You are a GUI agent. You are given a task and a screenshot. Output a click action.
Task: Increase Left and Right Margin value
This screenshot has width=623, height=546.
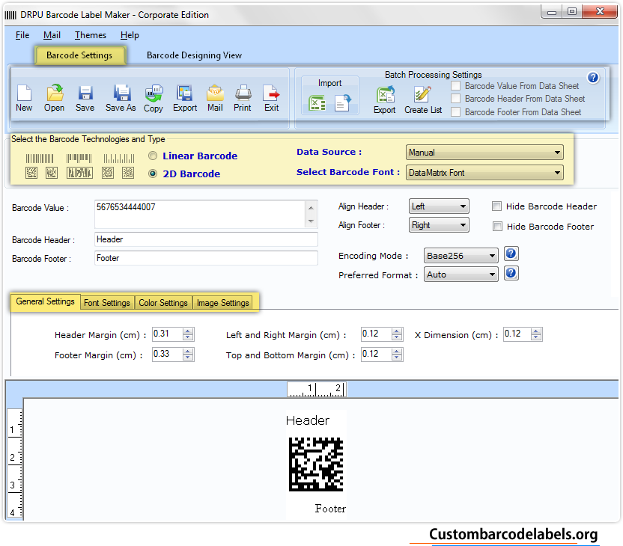397,331
